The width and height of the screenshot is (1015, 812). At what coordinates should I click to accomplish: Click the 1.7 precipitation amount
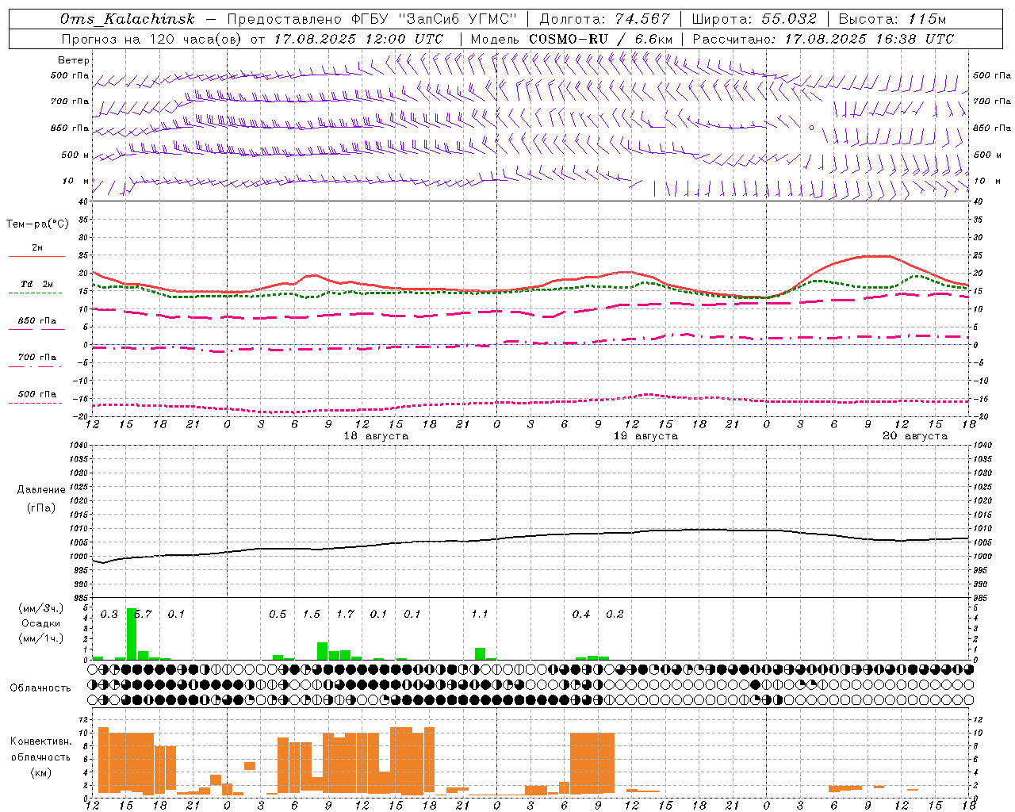(345, 615)
